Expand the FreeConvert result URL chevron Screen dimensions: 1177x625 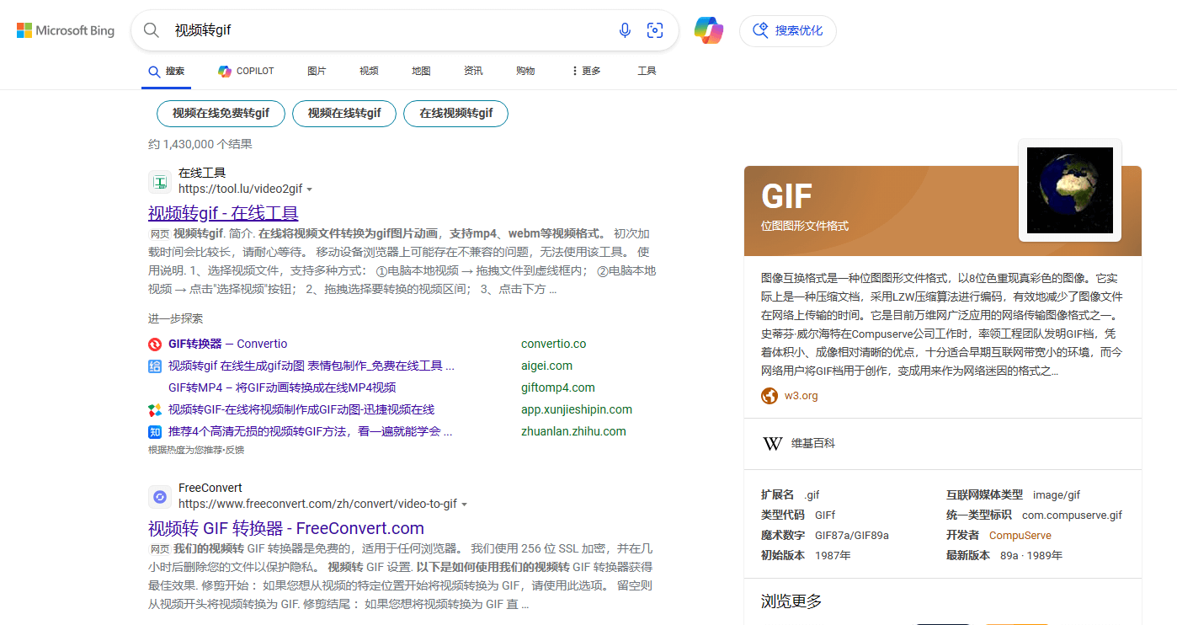(466, 504)
